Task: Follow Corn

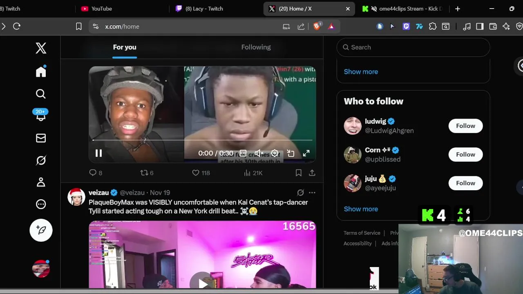Action: (465, 154)
